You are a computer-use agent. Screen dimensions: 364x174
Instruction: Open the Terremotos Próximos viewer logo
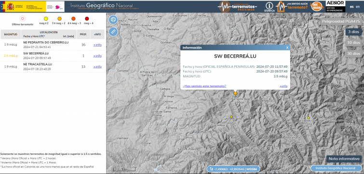pyautogui.click(x=238, y=7)
